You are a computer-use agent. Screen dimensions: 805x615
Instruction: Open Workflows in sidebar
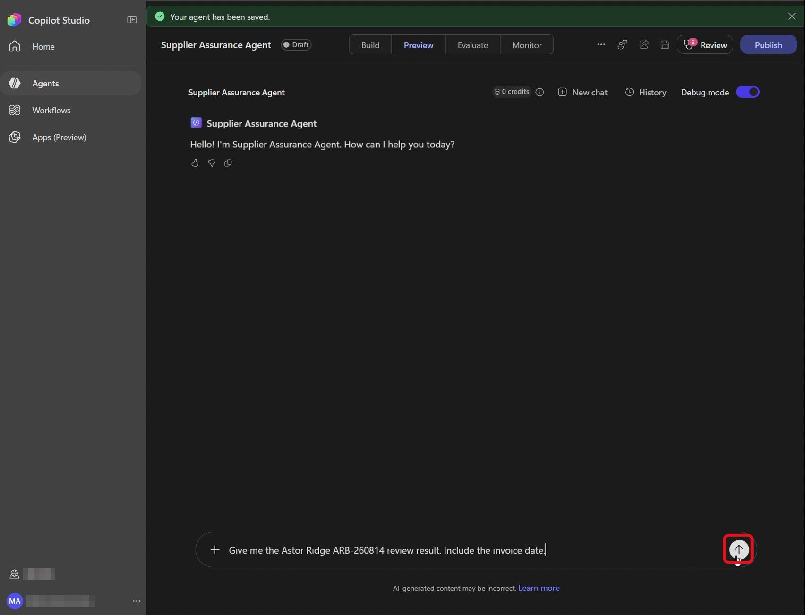pyautogui.click(x=71, y=110)
